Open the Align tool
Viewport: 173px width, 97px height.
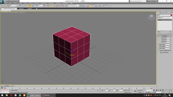[x=84, y=6]
